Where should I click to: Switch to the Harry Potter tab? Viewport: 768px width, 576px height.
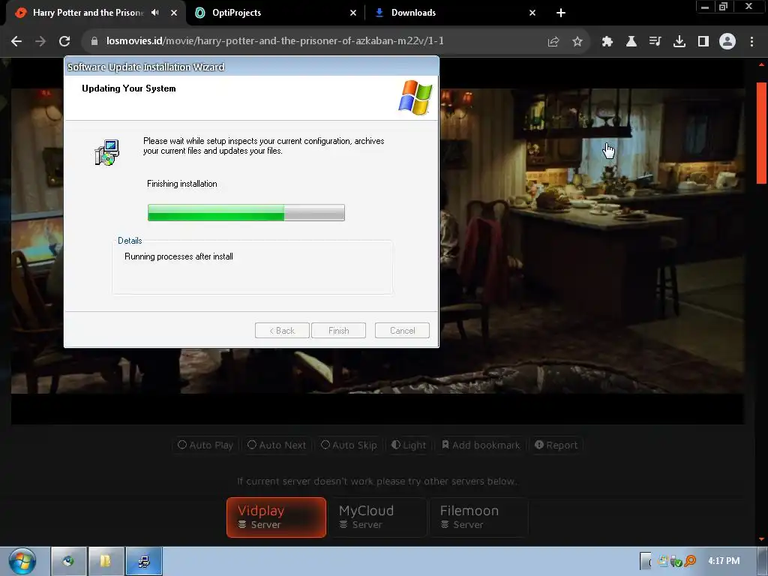[88, 13]
